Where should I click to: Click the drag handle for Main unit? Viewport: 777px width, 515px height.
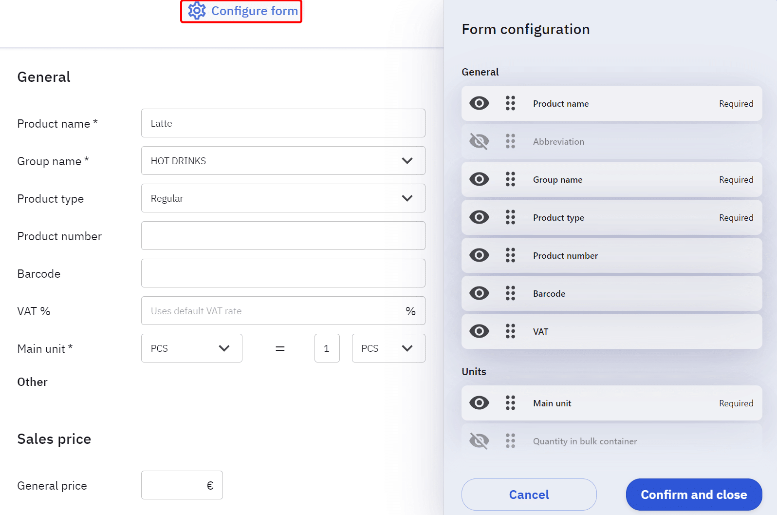click(x=510, y=403)
